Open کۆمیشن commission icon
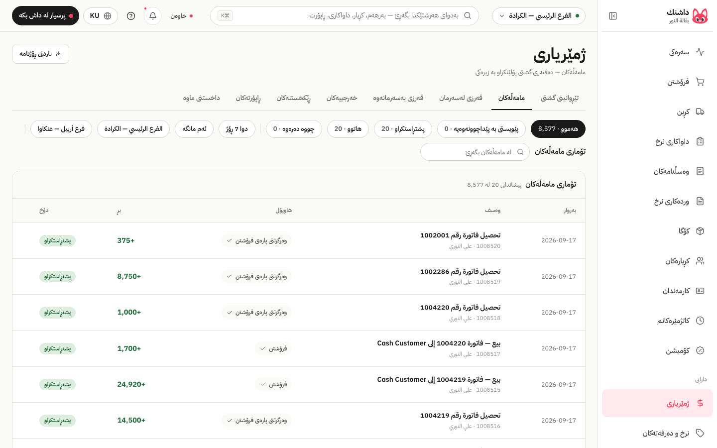Screen dimensions: 717x448 pos(700,350)
